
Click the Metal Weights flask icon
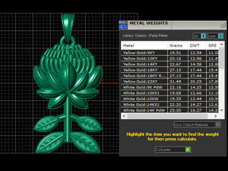[x=123, y=25]
